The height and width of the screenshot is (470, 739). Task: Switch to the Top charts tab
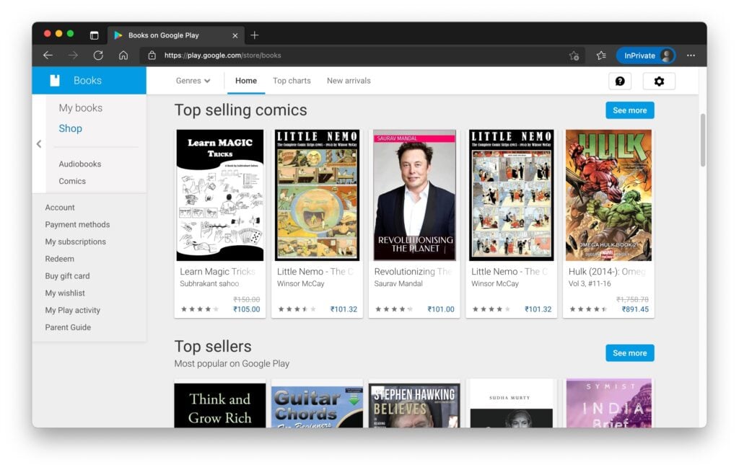(292, 81)
